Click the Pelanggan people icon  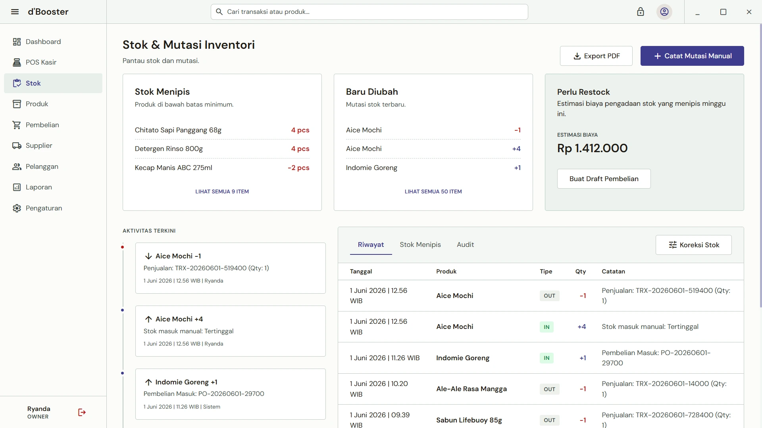[x=17, y=166]
